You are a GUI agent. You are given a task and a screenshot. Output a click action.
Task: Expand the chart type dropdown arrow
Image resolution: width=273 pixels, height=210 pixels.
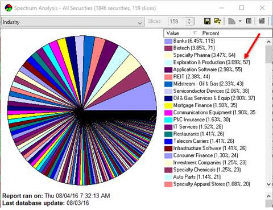[x=240, y=21]
